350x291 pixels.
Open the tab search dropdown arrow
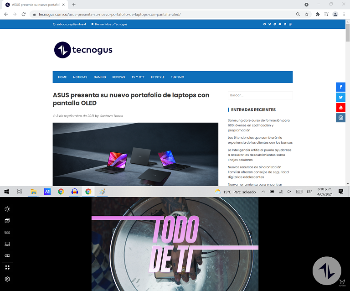tap(306, 5)
